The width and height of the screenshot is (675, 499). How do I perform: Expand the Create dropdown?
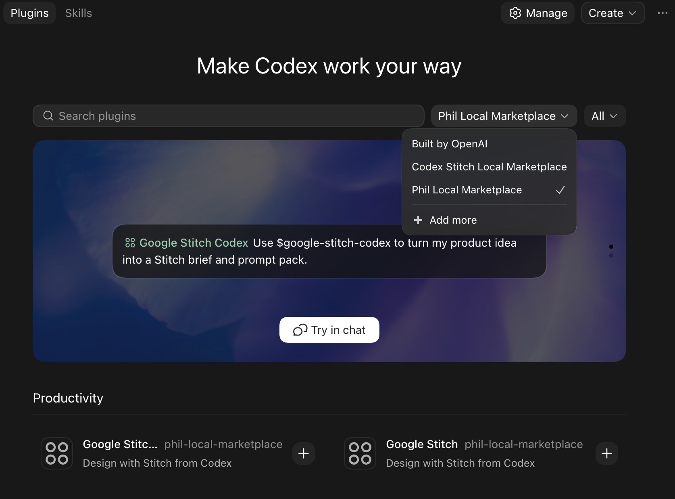(613, 13)
